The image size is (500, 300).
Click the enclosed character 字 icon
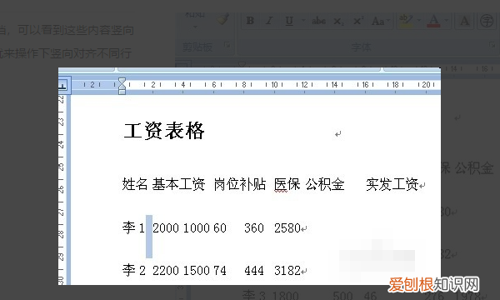pos(487,21)
